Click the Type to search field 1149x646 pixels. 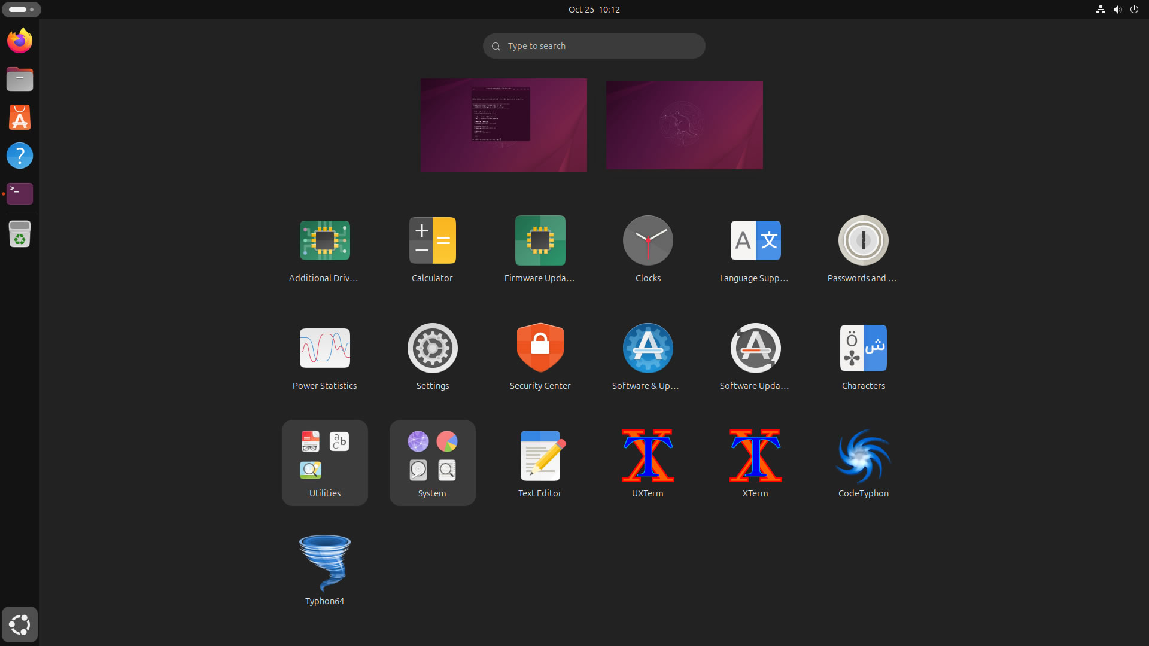click(594, 46)
